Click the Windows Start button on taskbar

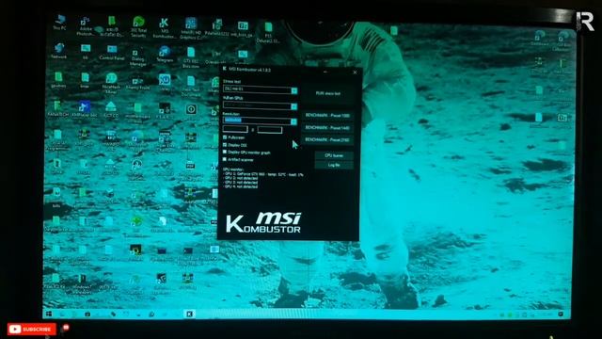pos(49,314)
